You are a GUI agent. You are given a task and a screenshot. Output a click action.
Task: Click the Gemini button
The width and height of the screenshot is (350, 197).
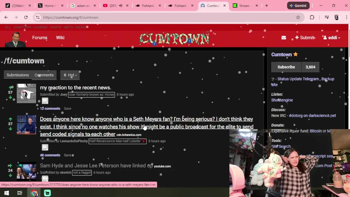pyautogui.click(x=298, y=5)
